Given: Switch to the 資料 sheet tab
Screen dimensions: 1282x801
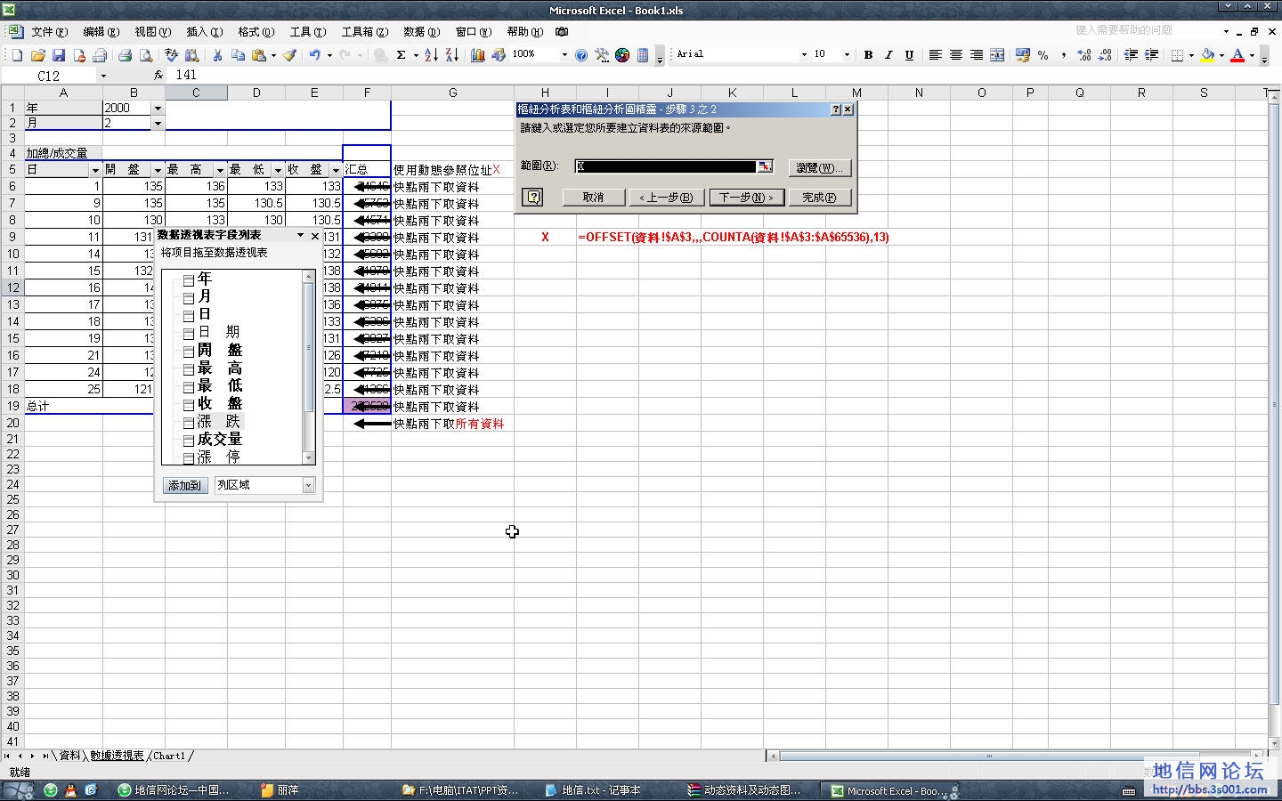Looking at the screenshot, I should [x=69, y=756].
